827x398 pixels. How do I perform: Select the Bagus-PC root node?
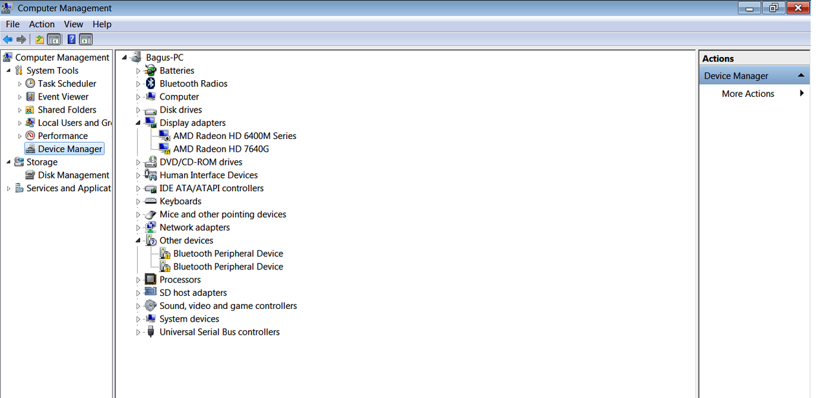pos(165,58)
